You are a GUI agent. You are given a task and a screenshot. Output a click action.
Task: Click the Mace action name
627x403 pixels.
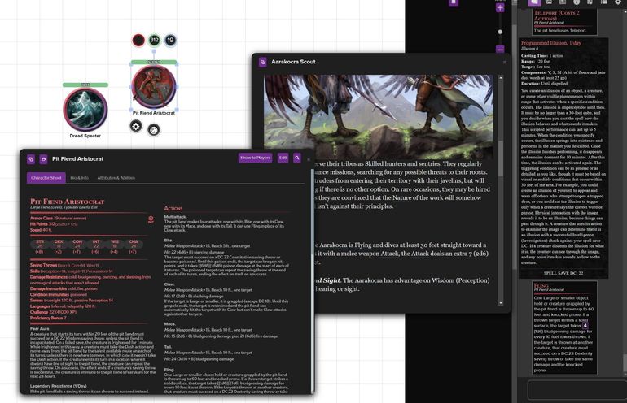tap(170, 324)
